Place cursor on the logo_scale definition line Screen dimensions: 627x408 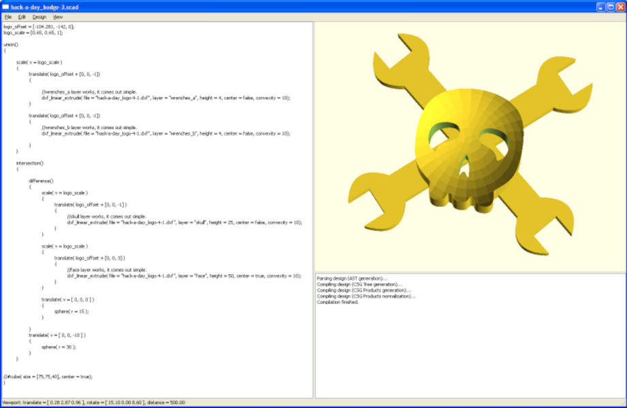(x=33, y=32)
